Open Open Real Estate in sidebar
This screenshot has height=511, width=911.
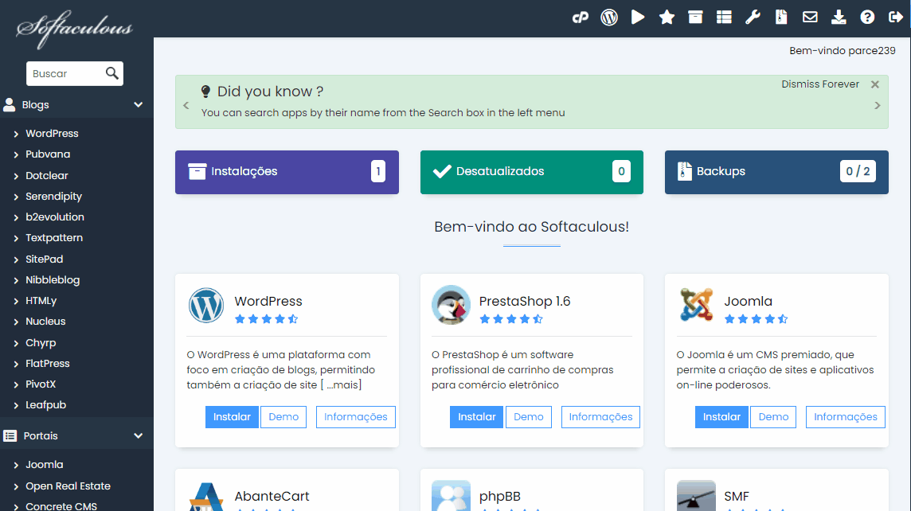68,486
